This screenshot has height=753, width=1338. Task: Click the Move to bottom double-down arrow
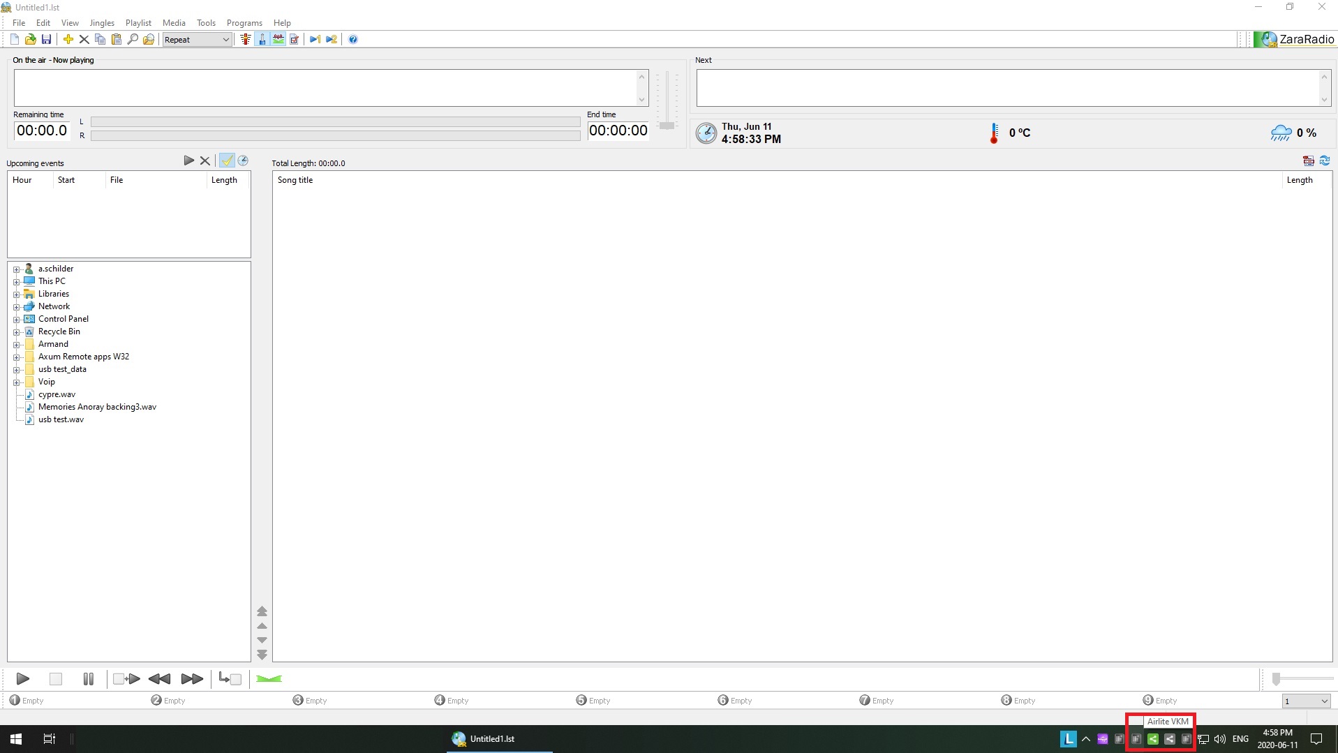pos(262,655)
